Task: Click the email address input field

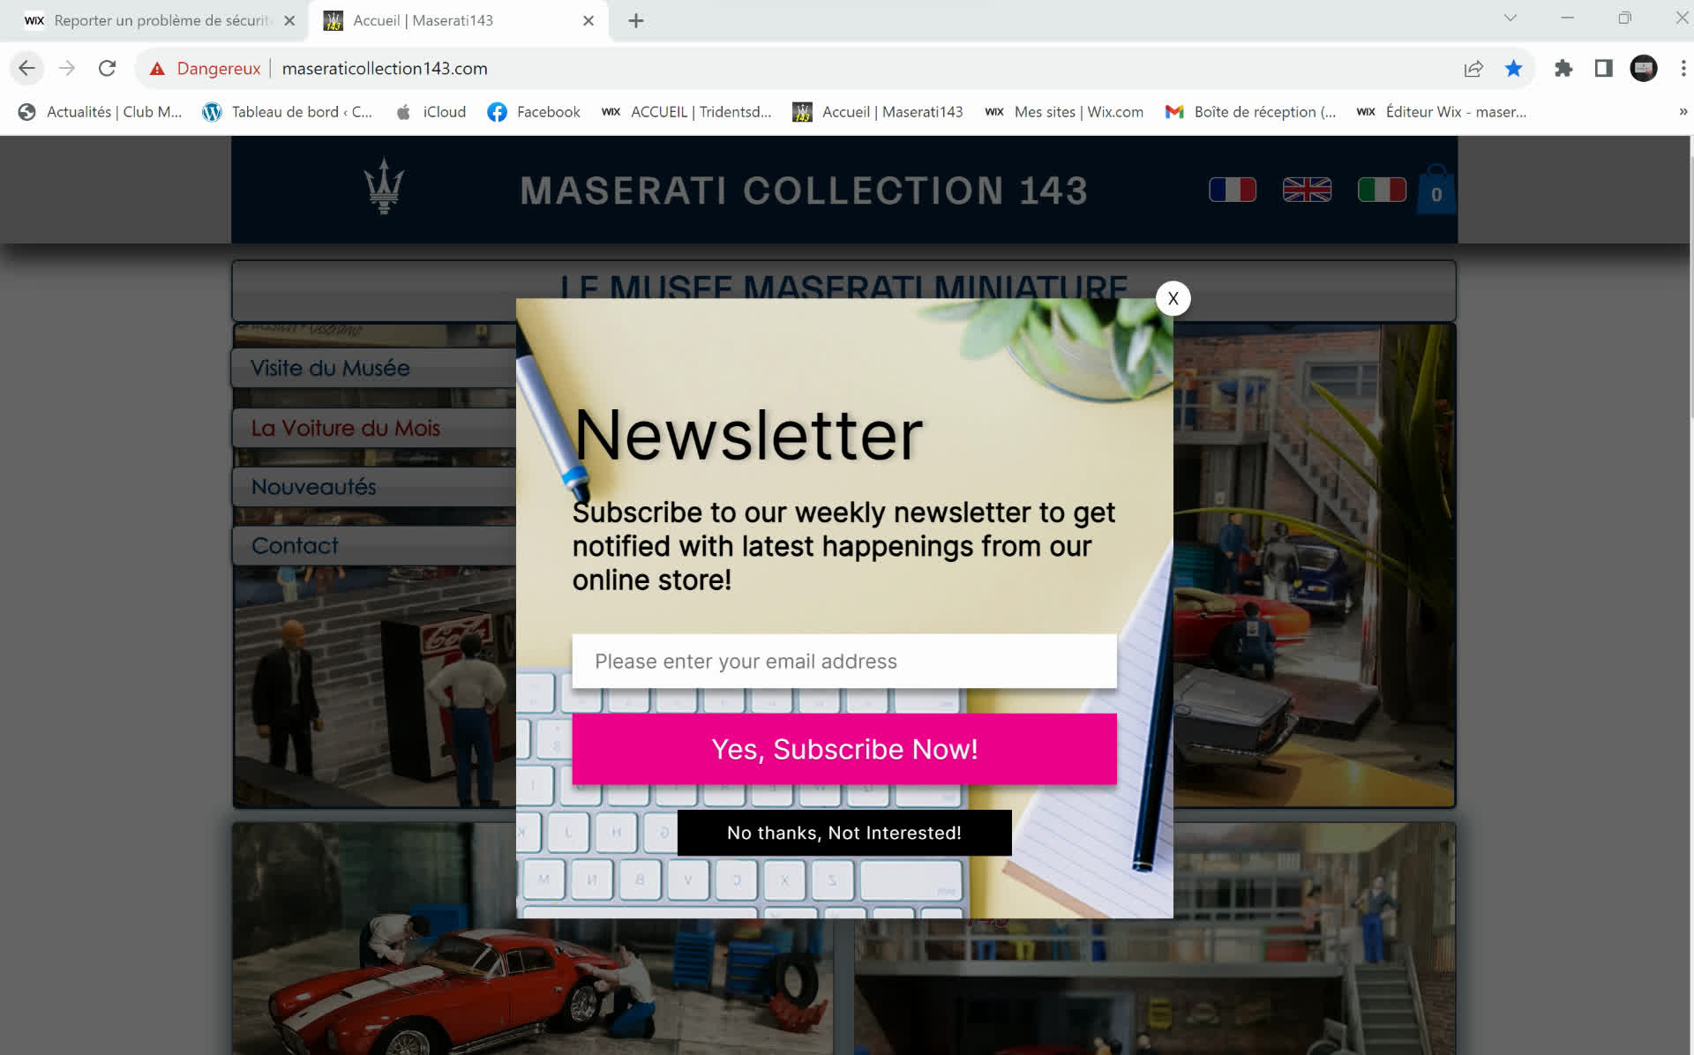Action: tap(843, 662)
